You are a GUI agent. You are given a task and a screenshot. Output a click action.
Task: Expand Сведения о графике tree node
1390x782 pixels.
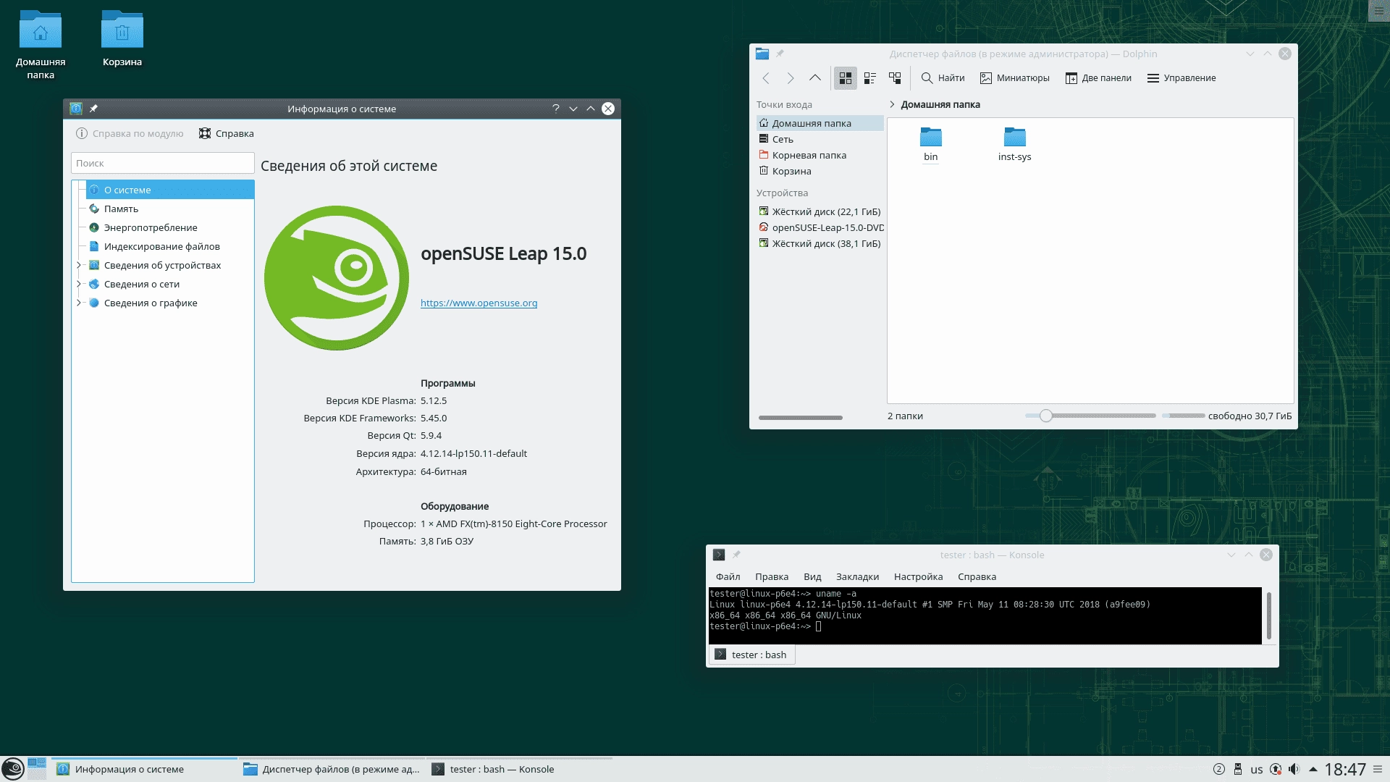coord(79,303)
